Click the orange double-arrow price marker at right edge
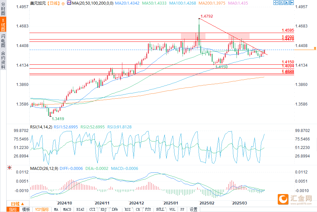The height and width of the screenshot is (212, 317). [315, 48]
